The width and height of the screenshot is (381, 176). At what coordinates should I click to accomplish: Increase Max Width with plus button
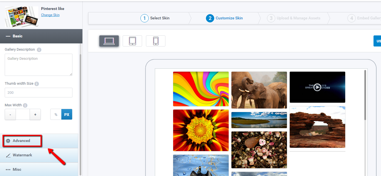click(35, 115)
